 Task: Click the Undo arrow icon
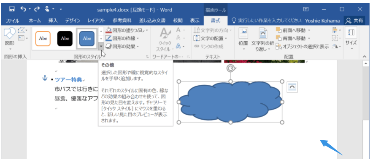tap(23, 9)
